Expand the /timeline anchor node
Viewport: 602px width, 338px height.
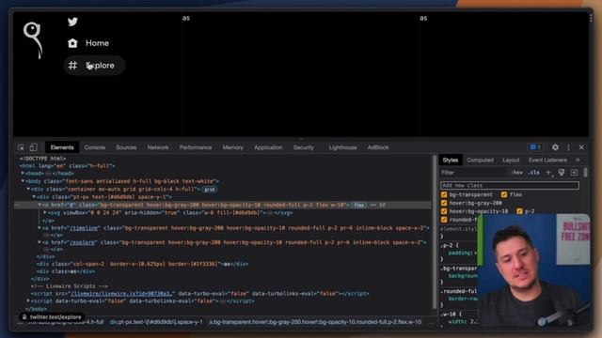coord(40,228)
